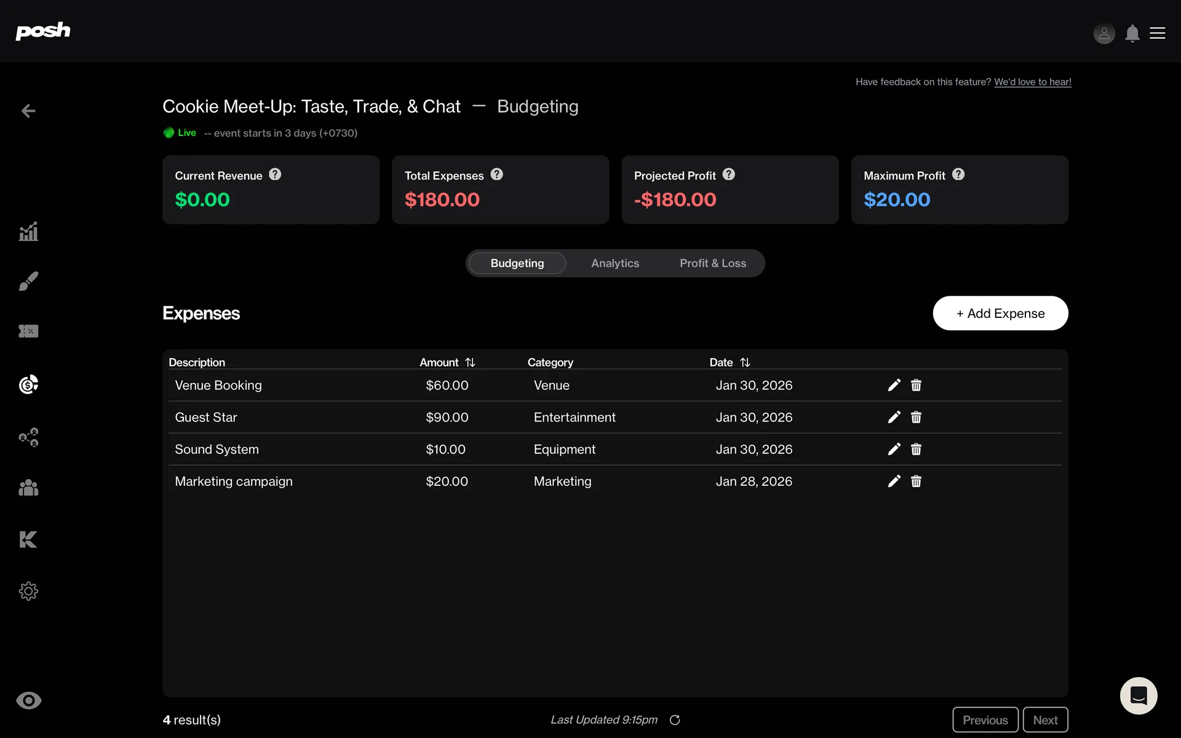Screen dimensions: 1181x738
Task: Click the back arrow in sidebar
Action: [x=28, y=111]
